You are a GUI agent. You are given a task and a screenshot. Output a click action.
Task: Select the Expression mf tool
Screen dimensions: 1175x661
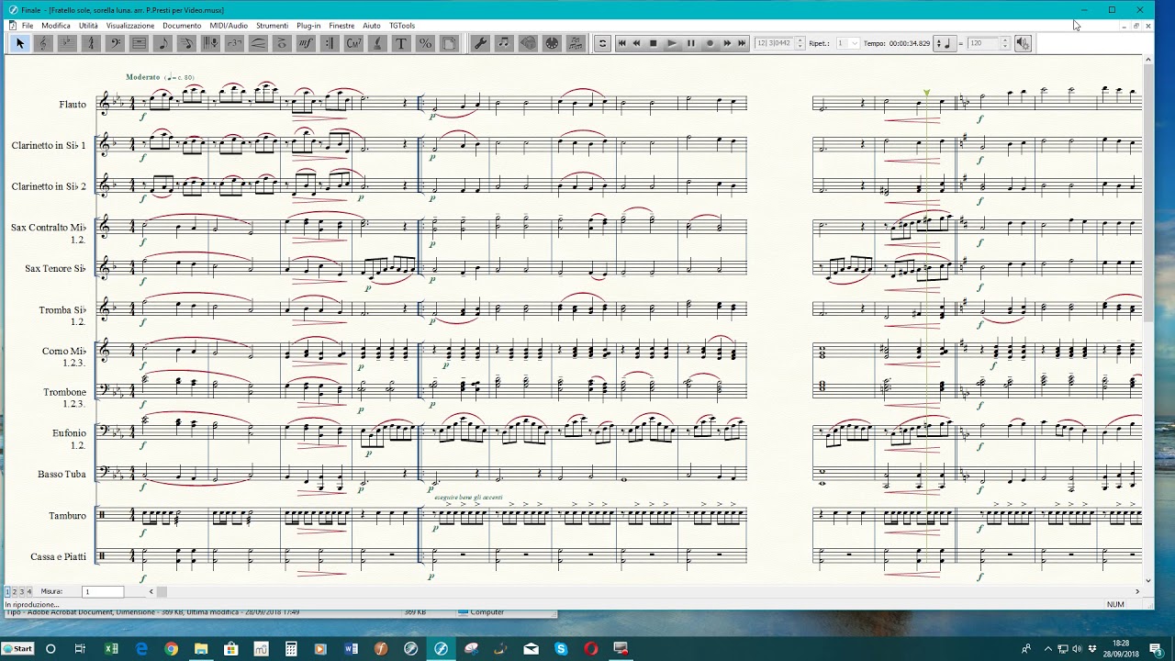306,43
